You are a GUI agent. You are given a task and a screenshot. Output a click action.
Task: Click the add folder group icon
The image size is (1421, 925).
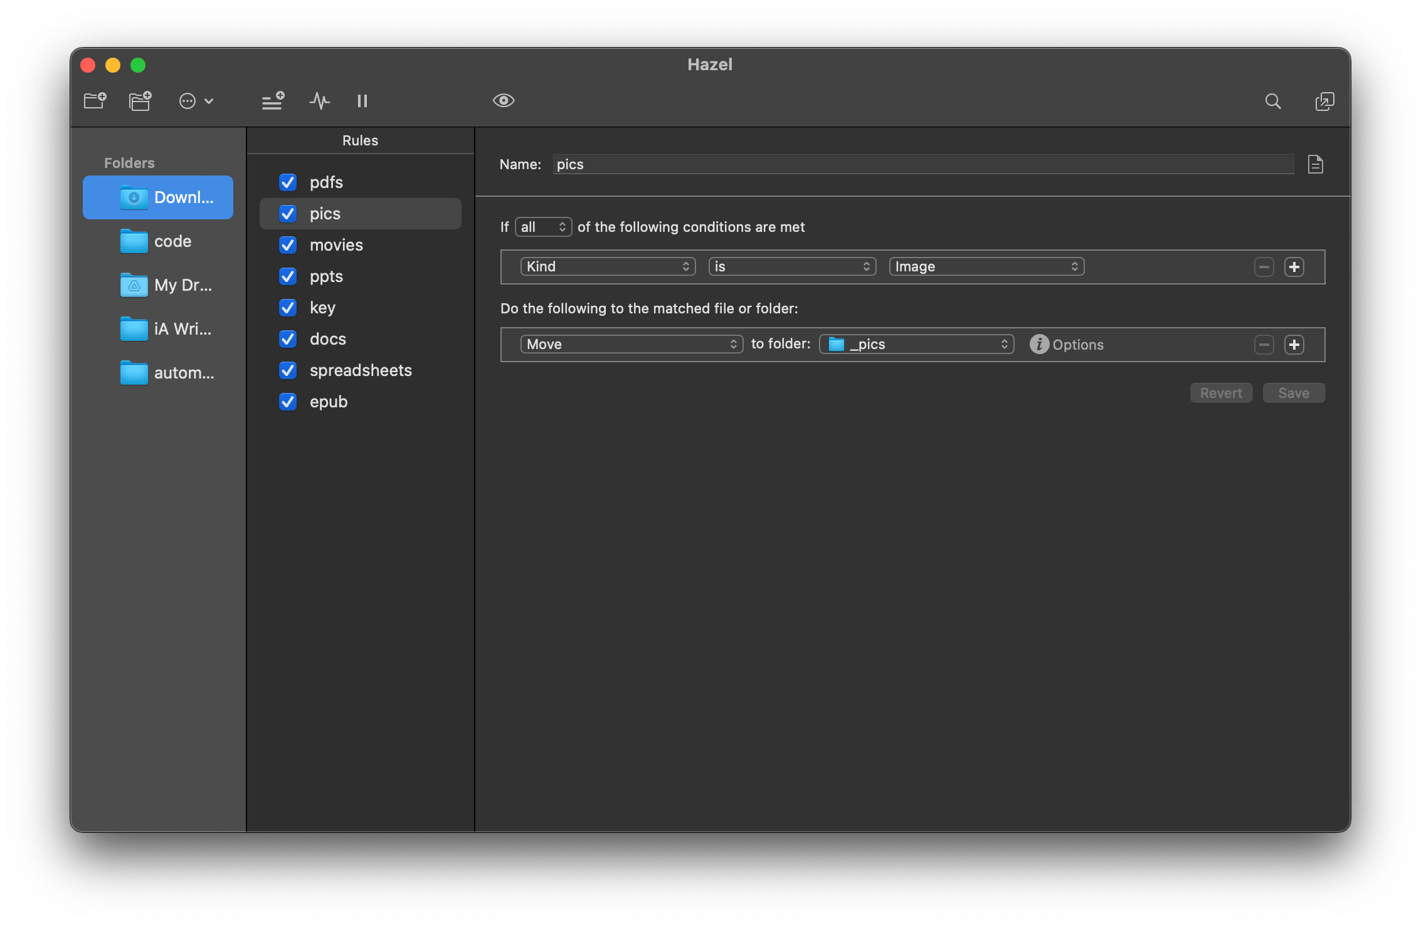coord(140,100)
